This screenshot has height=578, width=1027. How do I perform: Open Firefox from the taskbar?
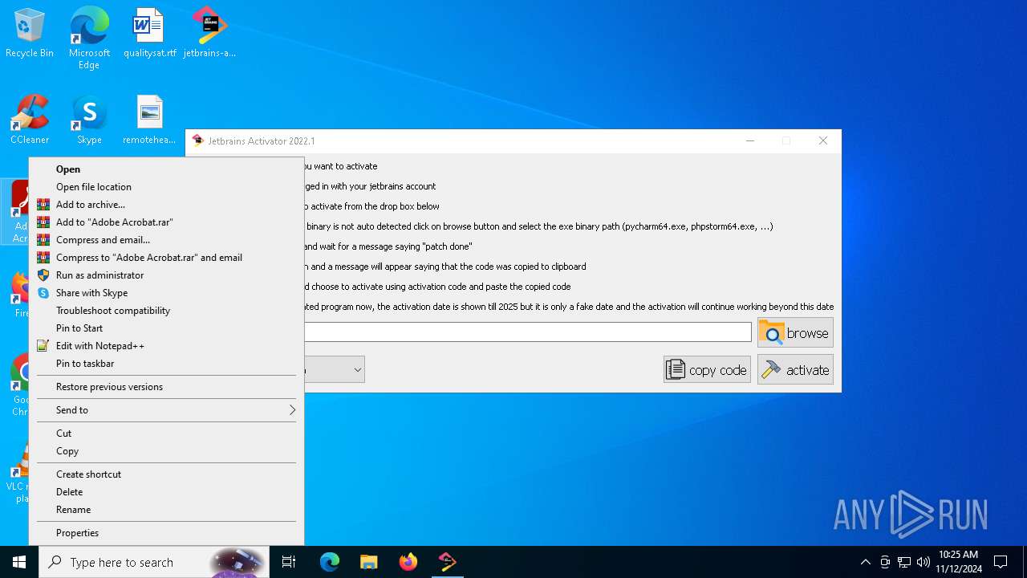click(408, 562)
